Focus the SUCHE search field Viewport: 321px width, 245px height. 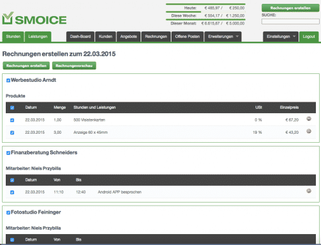point(290,21)
